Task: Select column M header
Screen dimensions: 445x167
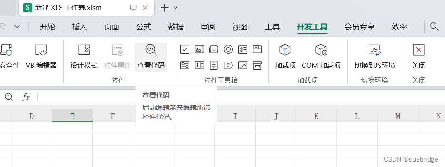Action: coord(398,116)
